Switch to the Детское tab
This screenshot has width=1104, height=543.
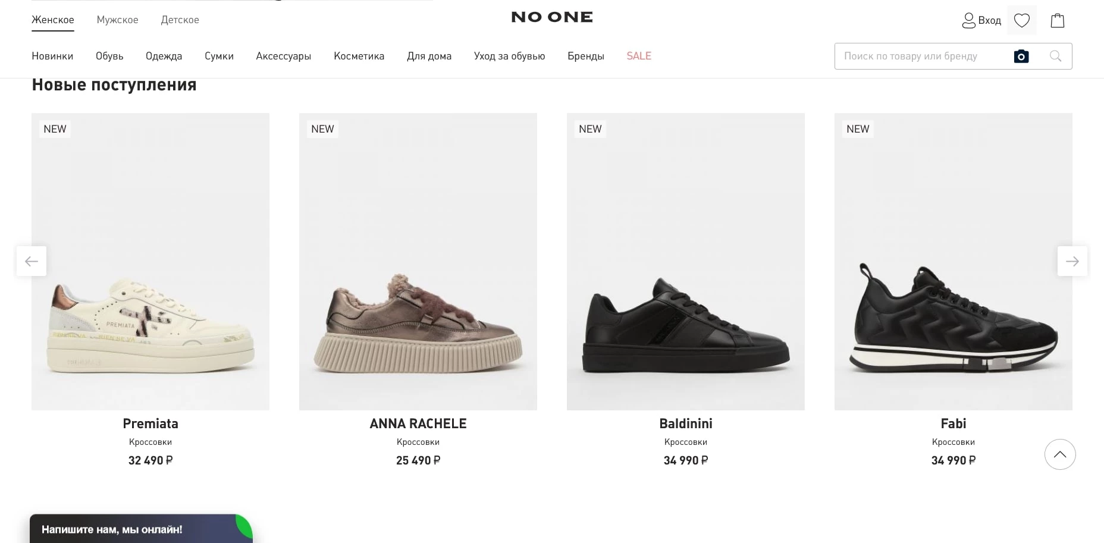[180, 20]
